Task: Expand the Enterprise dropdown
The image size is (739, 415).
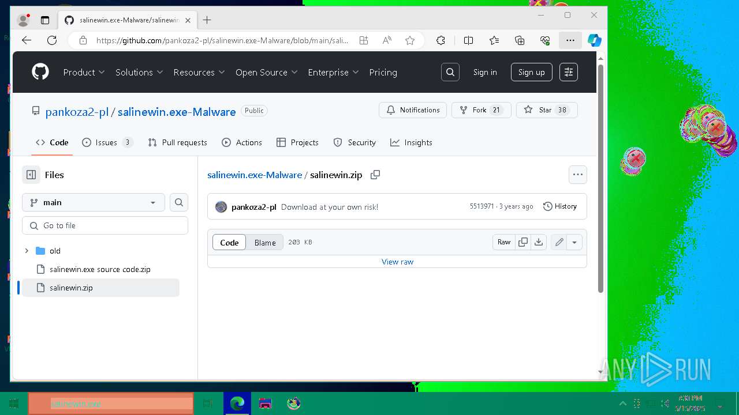Action: (334, 72)
